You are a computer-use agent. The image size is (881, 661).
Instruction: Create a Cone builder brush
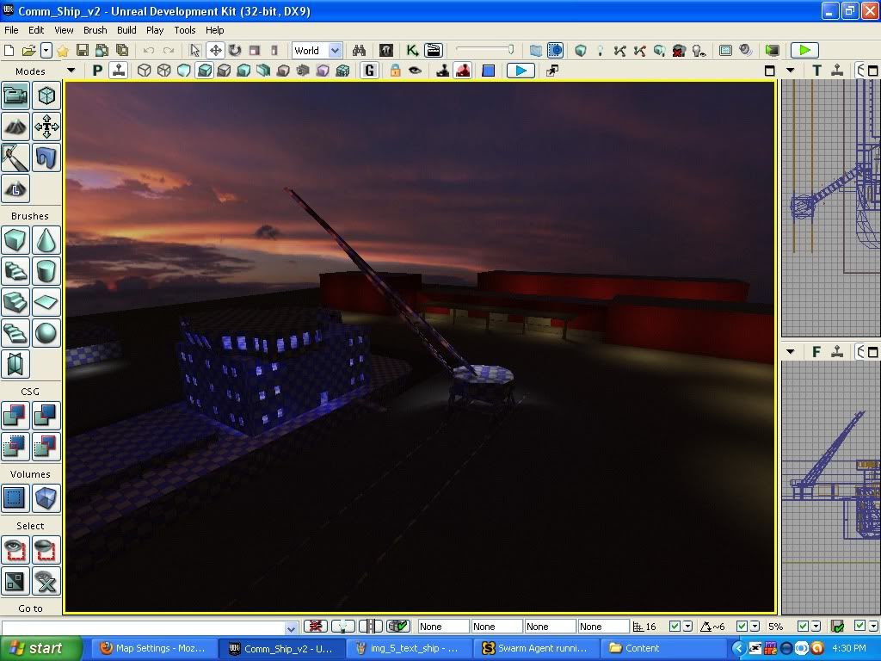click(x=46, y=241)
